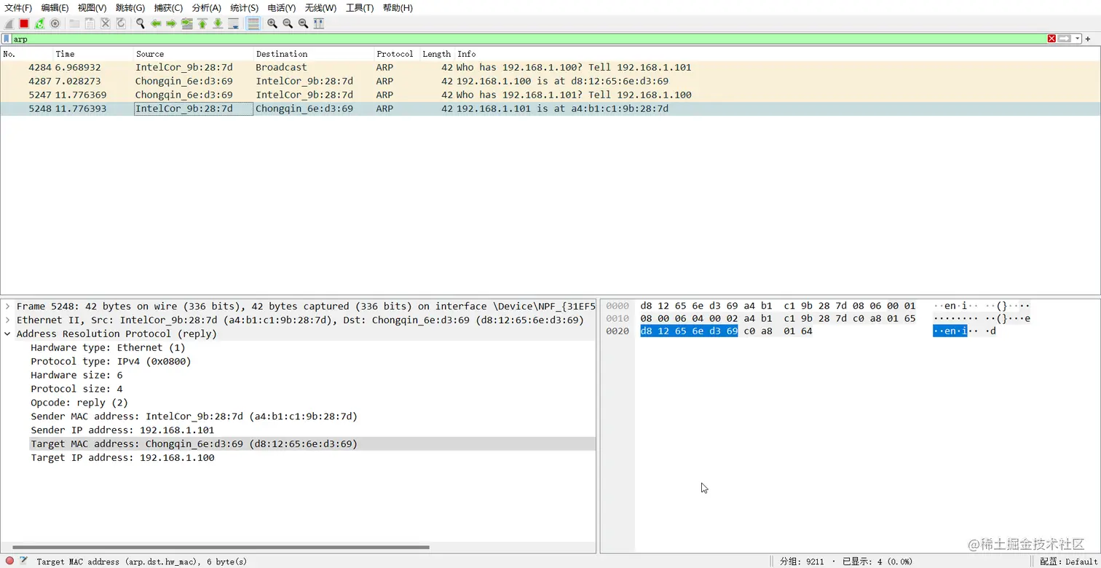Click the red expert information status icon
This screenshot has height=568, width=1101.
9,561
